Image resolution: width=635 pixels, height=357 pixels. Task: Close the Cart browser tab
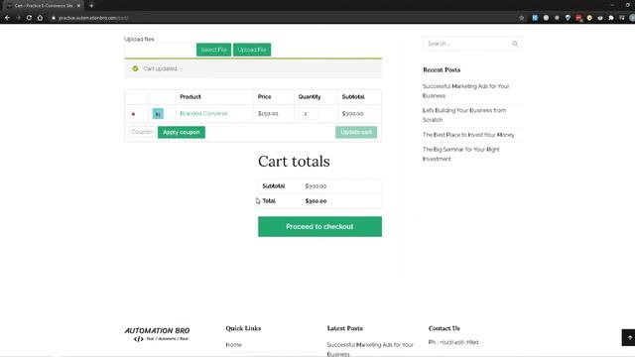pos(78,6)
